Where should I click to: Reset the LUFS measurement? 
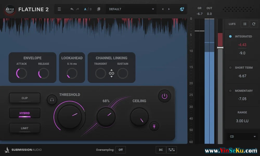click(x=254, y=24)
